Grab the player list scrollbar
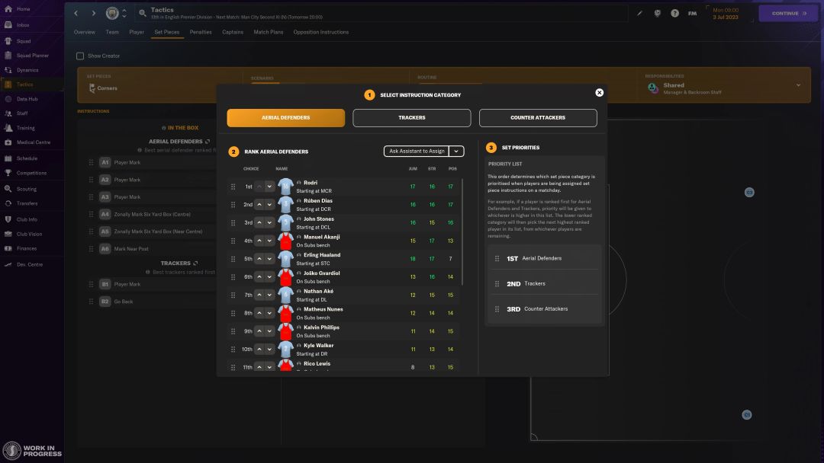Screen dimensions: 824x463 pyautogui.click(x=462, y=232)
